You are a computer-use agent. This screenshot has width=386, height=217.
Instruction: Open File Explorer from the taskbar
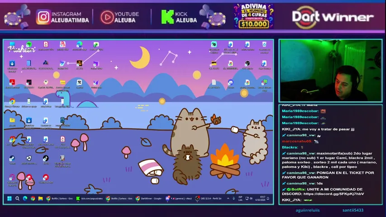40,198
